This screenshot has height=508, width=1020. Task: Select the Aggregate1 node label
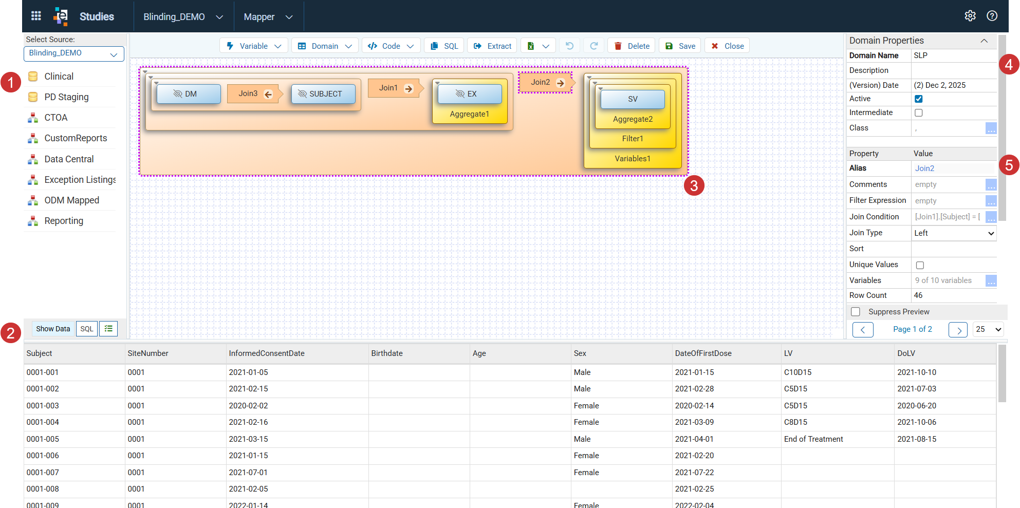coord(469,114)
